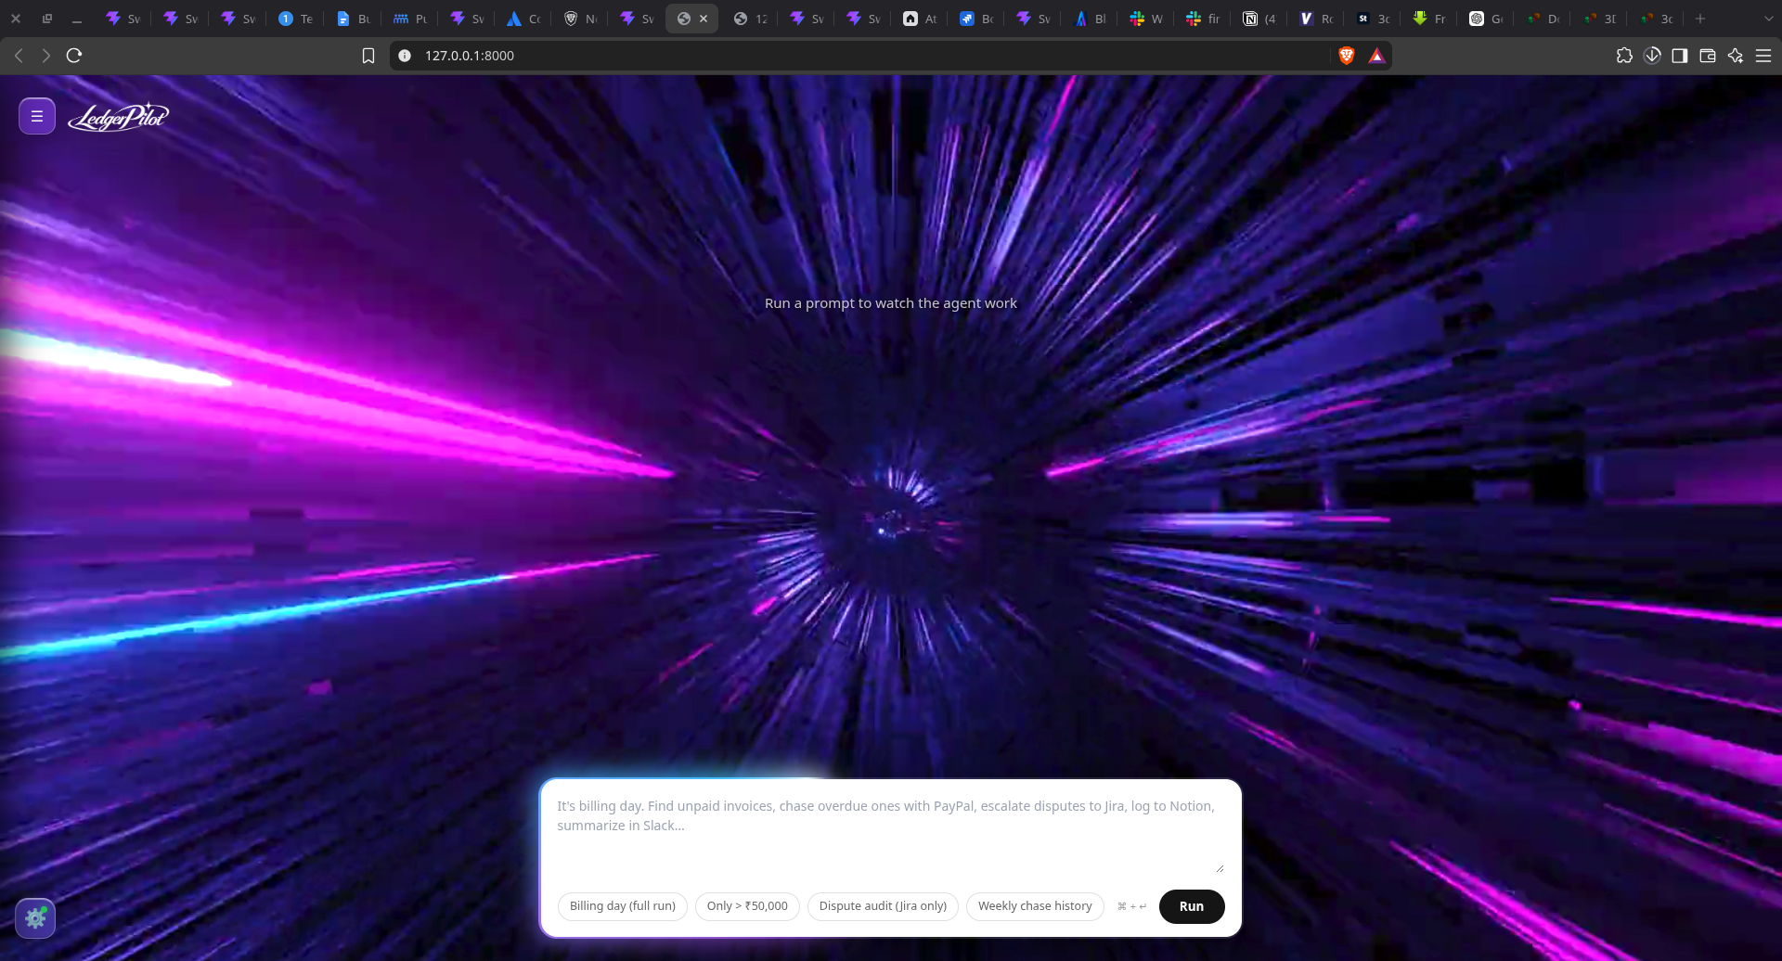Screen dimensions: 1782x961
Task: Select the Weekly chase history preset
Action: [1035, 906]
